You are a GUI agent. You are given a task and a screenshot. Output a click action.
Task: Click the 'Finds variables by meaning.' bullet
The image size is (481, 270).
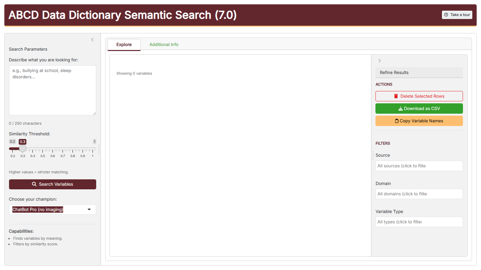pyautogui.click(x=38, y=238)
